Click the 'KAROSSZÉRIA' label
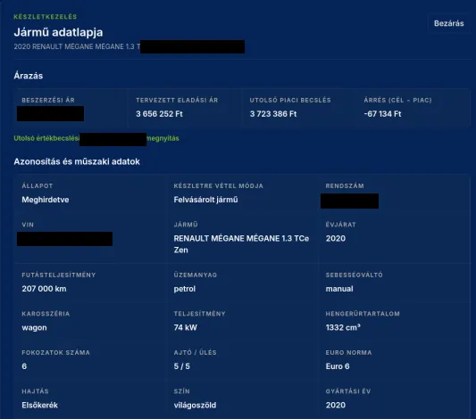This screenshot has height=419, width=476. pos(46,314)
